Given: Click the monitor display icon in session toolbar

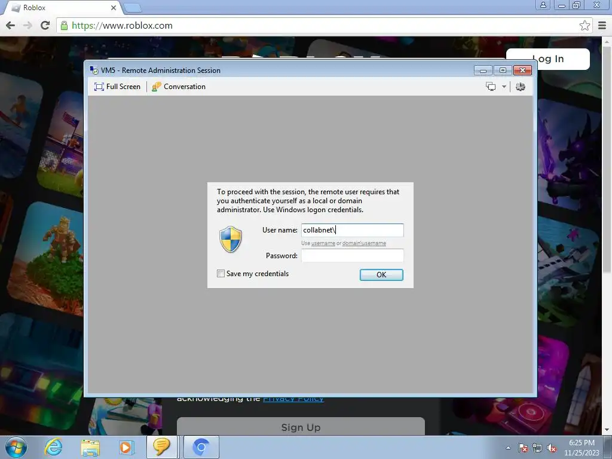Looking at the screenshot, I should [x=491, y=87].
